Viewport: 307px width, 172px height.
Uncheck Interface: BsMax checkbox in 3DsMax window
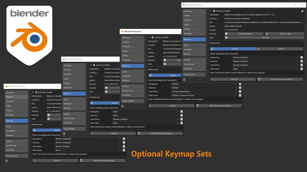click(x=152, y=37)
